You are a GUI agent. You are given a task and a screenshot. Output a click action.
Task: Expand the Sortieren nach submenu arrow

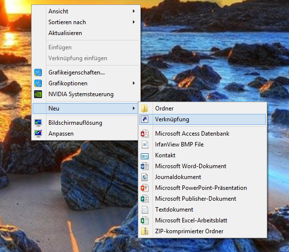coord(133,22)
